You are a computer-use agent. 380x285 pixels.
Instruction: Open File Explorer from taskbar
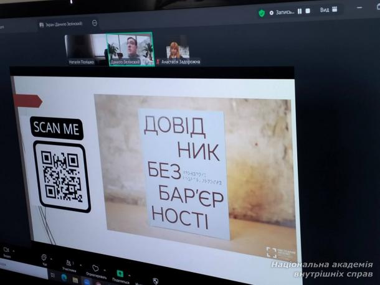click(75, 280)
